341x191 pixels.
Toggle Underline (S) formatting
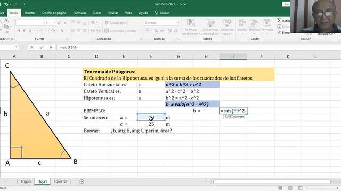coord(30,31)
